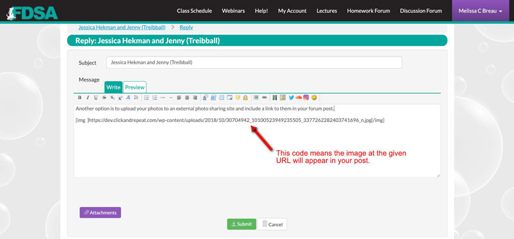Screen dimensions: 514x239
Task: Insert a hyperlink via chain icon
Action: pos(265,98)
